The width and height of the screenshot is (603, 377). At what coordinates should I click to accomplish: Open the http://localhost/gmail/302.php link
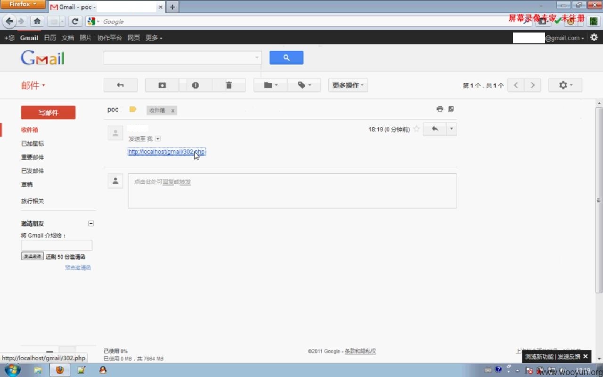pos(166,152)
